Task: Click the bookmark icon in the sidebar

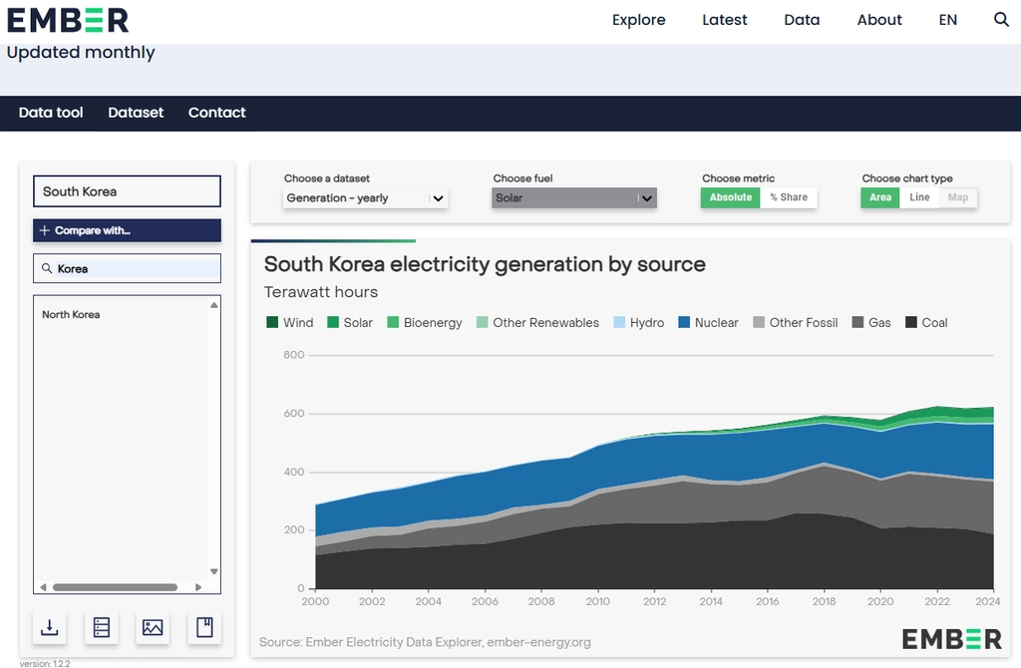Action: (x=204, y=627)
